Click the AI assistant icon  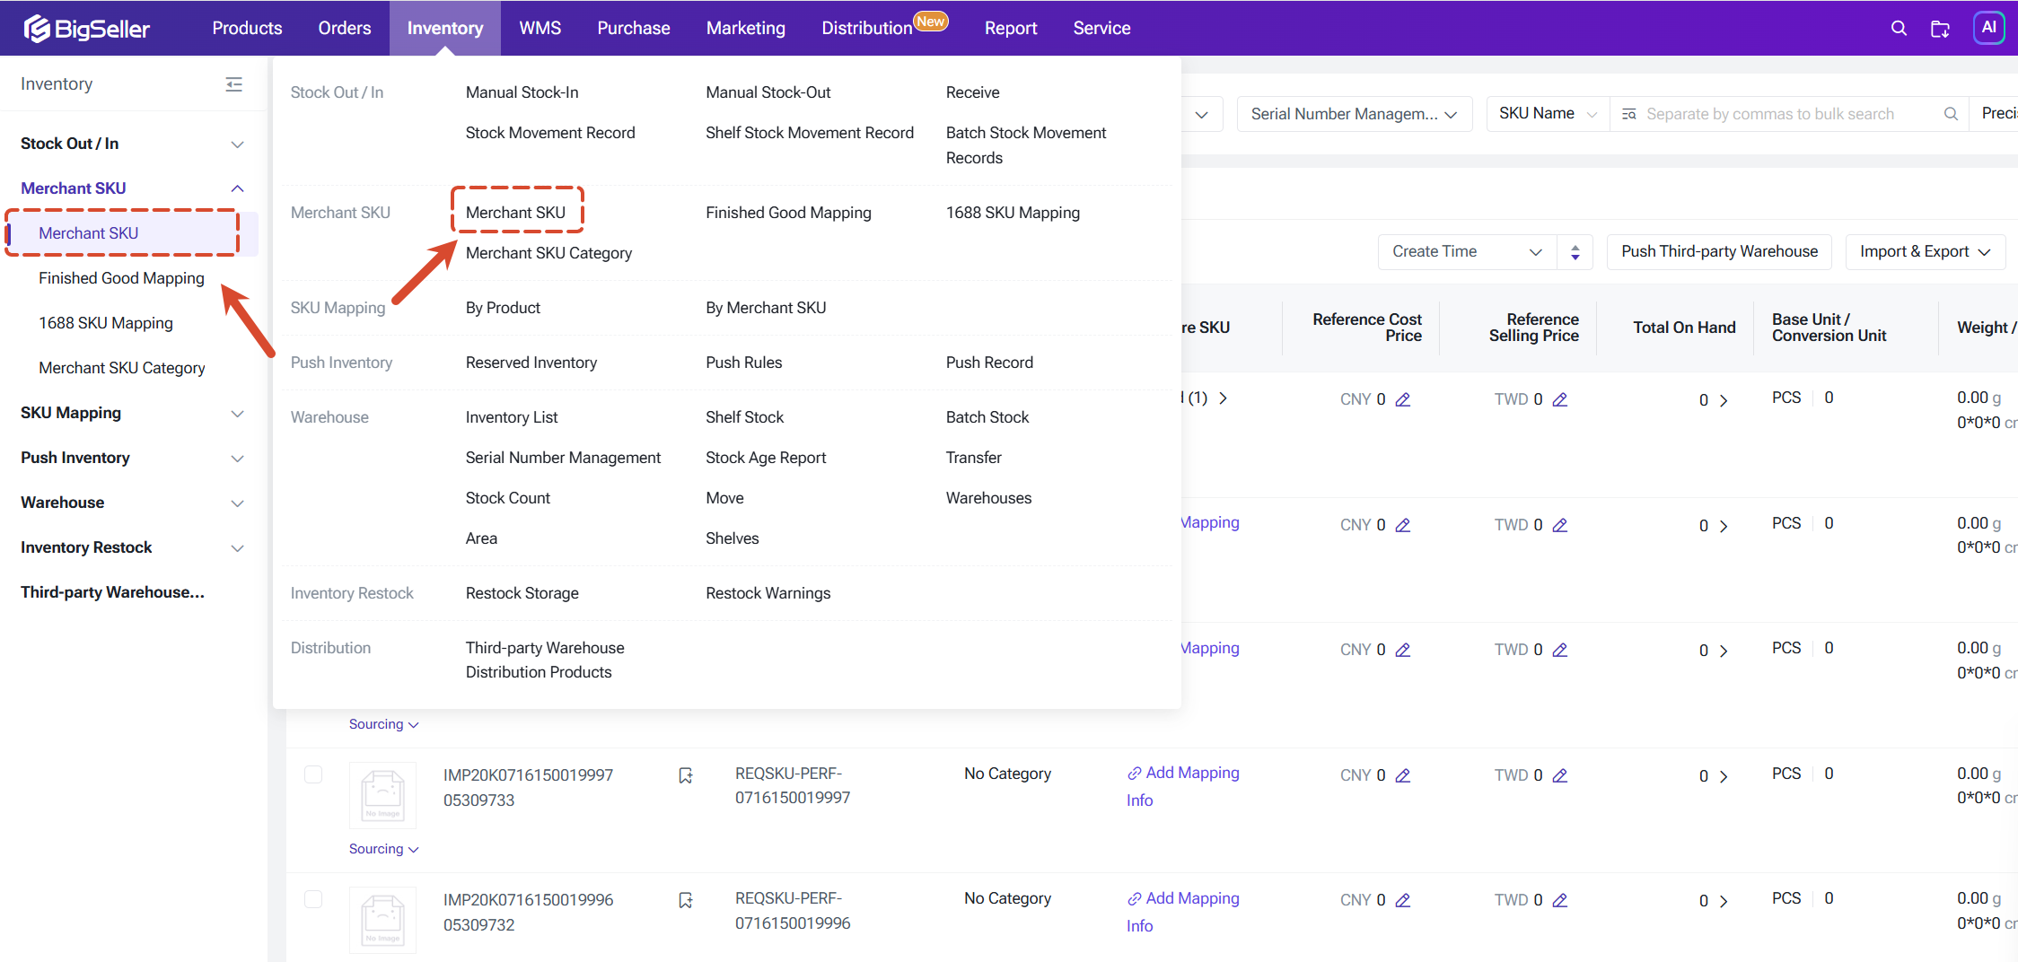coord(1988,28)
